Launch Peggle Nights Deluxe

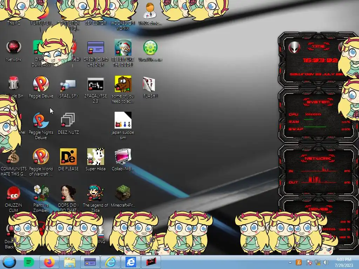click(41, 120)
